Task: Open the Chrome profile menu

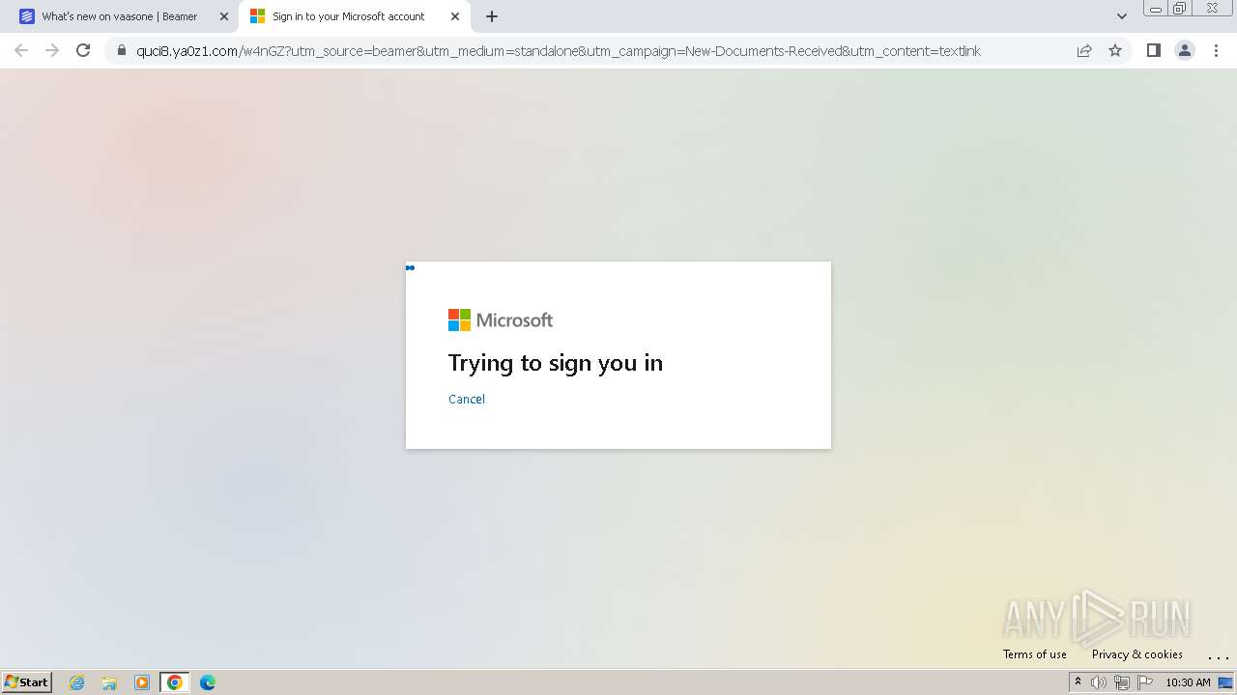Action: tap(1185, 50)
